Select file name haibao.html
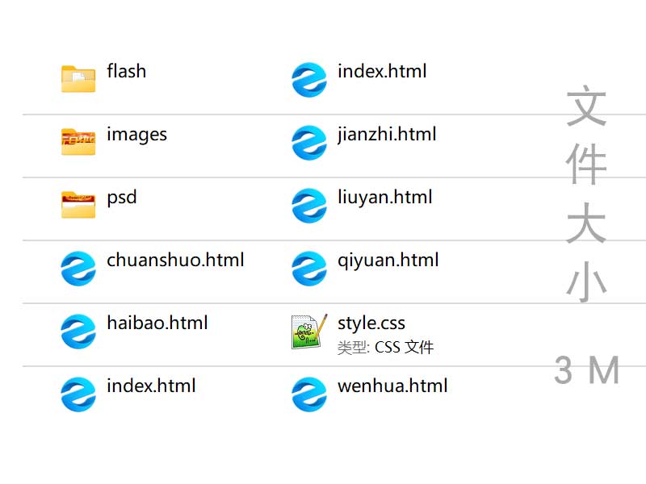This screenshot has height=484, width=646. pyautogui.click(x=157, y=323)
